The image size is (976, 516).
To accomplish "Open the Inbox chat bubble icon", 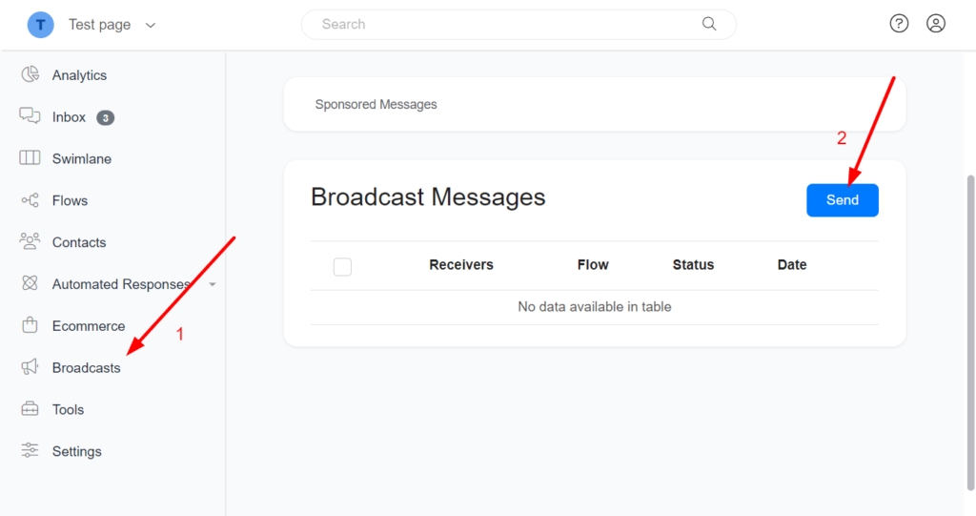I will (30, 116).
